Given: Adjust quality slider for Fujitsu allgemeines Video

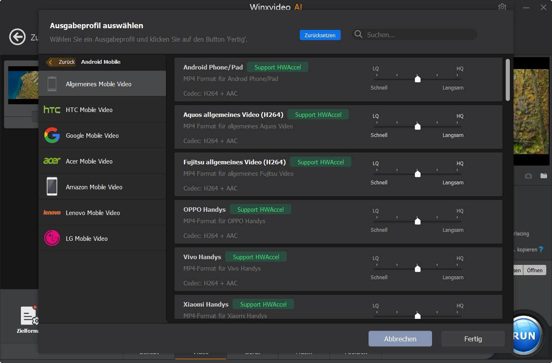Looking at the screenshot, I should pyautogui.click(x=417, y=174).
